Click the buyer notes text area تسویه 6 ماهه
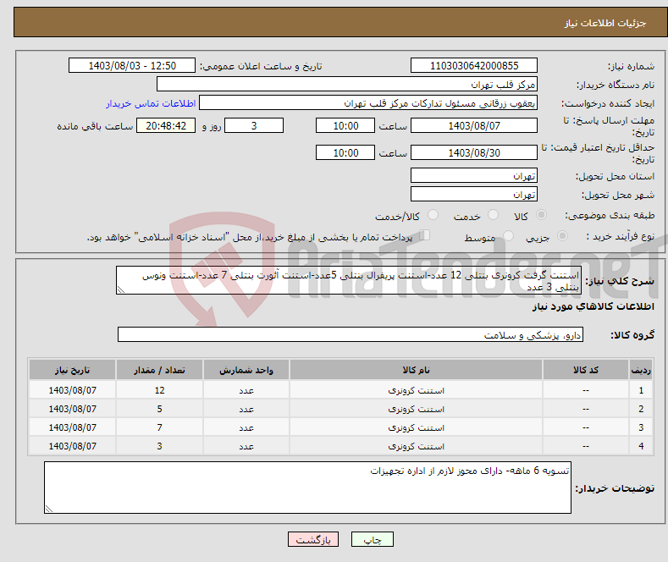The image size is (668, 562). (x=307, y=488)
